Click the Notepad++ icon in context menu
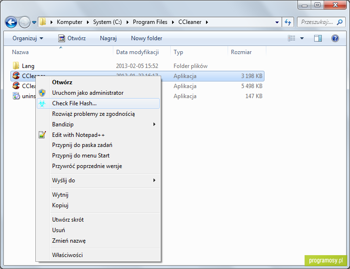Viewport: 350px width, 269px height. [42, 134]
